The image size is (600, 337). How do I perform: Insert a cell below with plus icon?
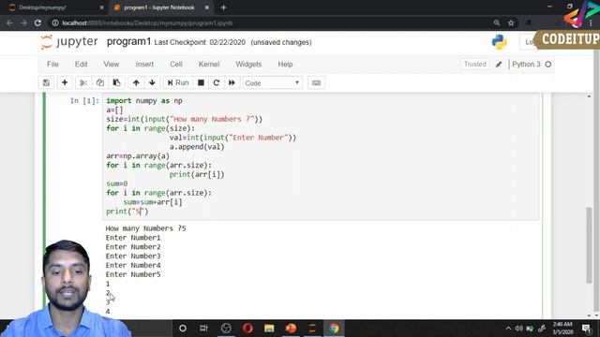point(65,83)
